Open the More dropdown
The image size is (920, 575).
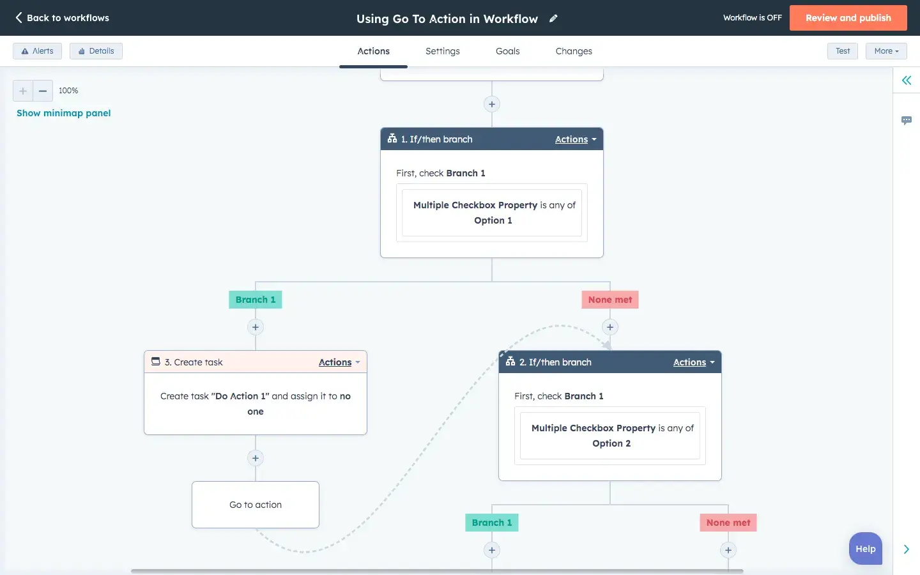886,50
